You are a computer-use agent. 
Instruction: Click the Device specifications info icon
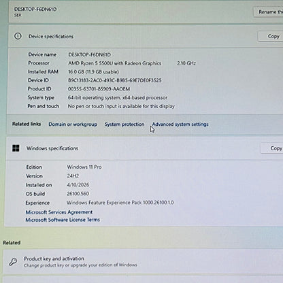(x=18, y=36)
